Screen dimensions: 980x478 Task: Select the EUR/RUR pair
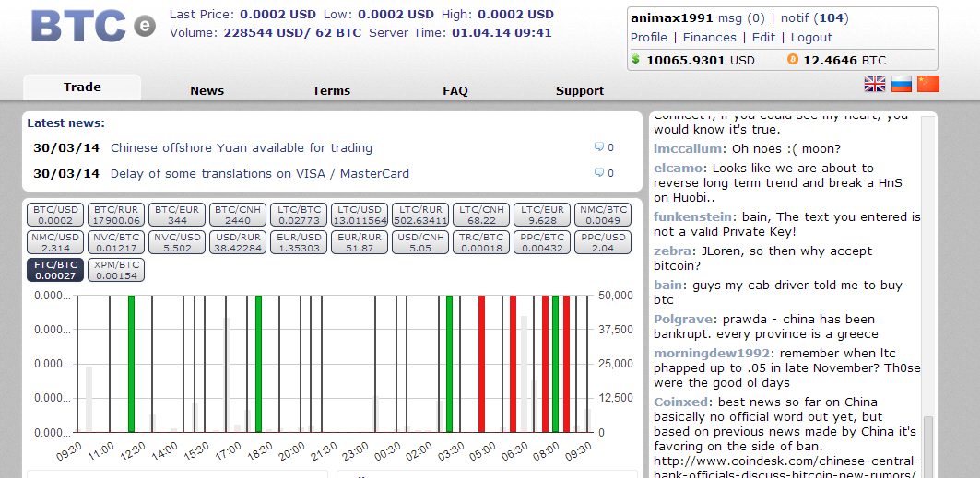pyautogui.click(x=360, y=242)
